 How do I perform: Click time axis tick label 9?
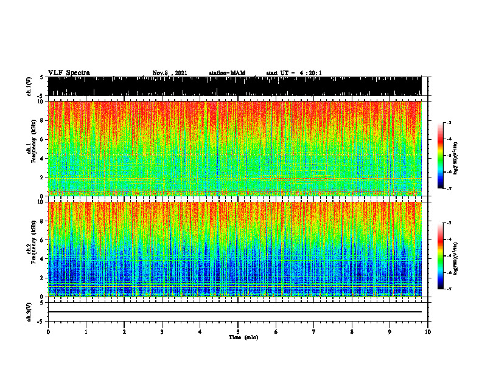389,332
